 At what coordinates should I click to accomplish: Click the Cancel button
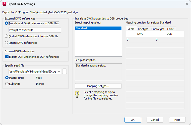(155, 120)
